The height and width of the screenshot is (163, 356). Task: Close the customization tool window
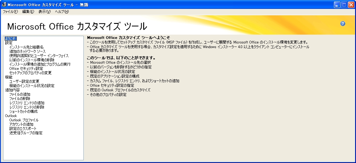351,5
